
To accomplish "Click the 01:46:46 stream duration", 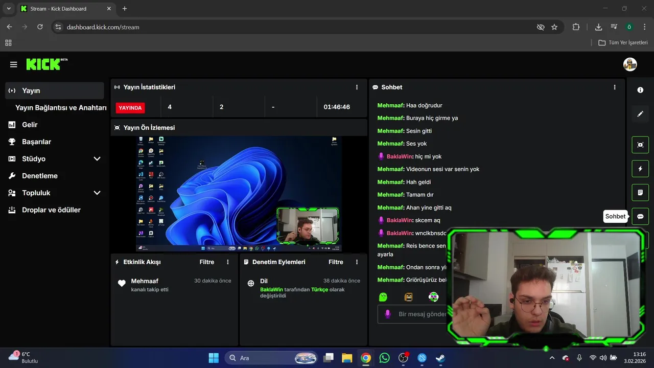I will point(337,107).
